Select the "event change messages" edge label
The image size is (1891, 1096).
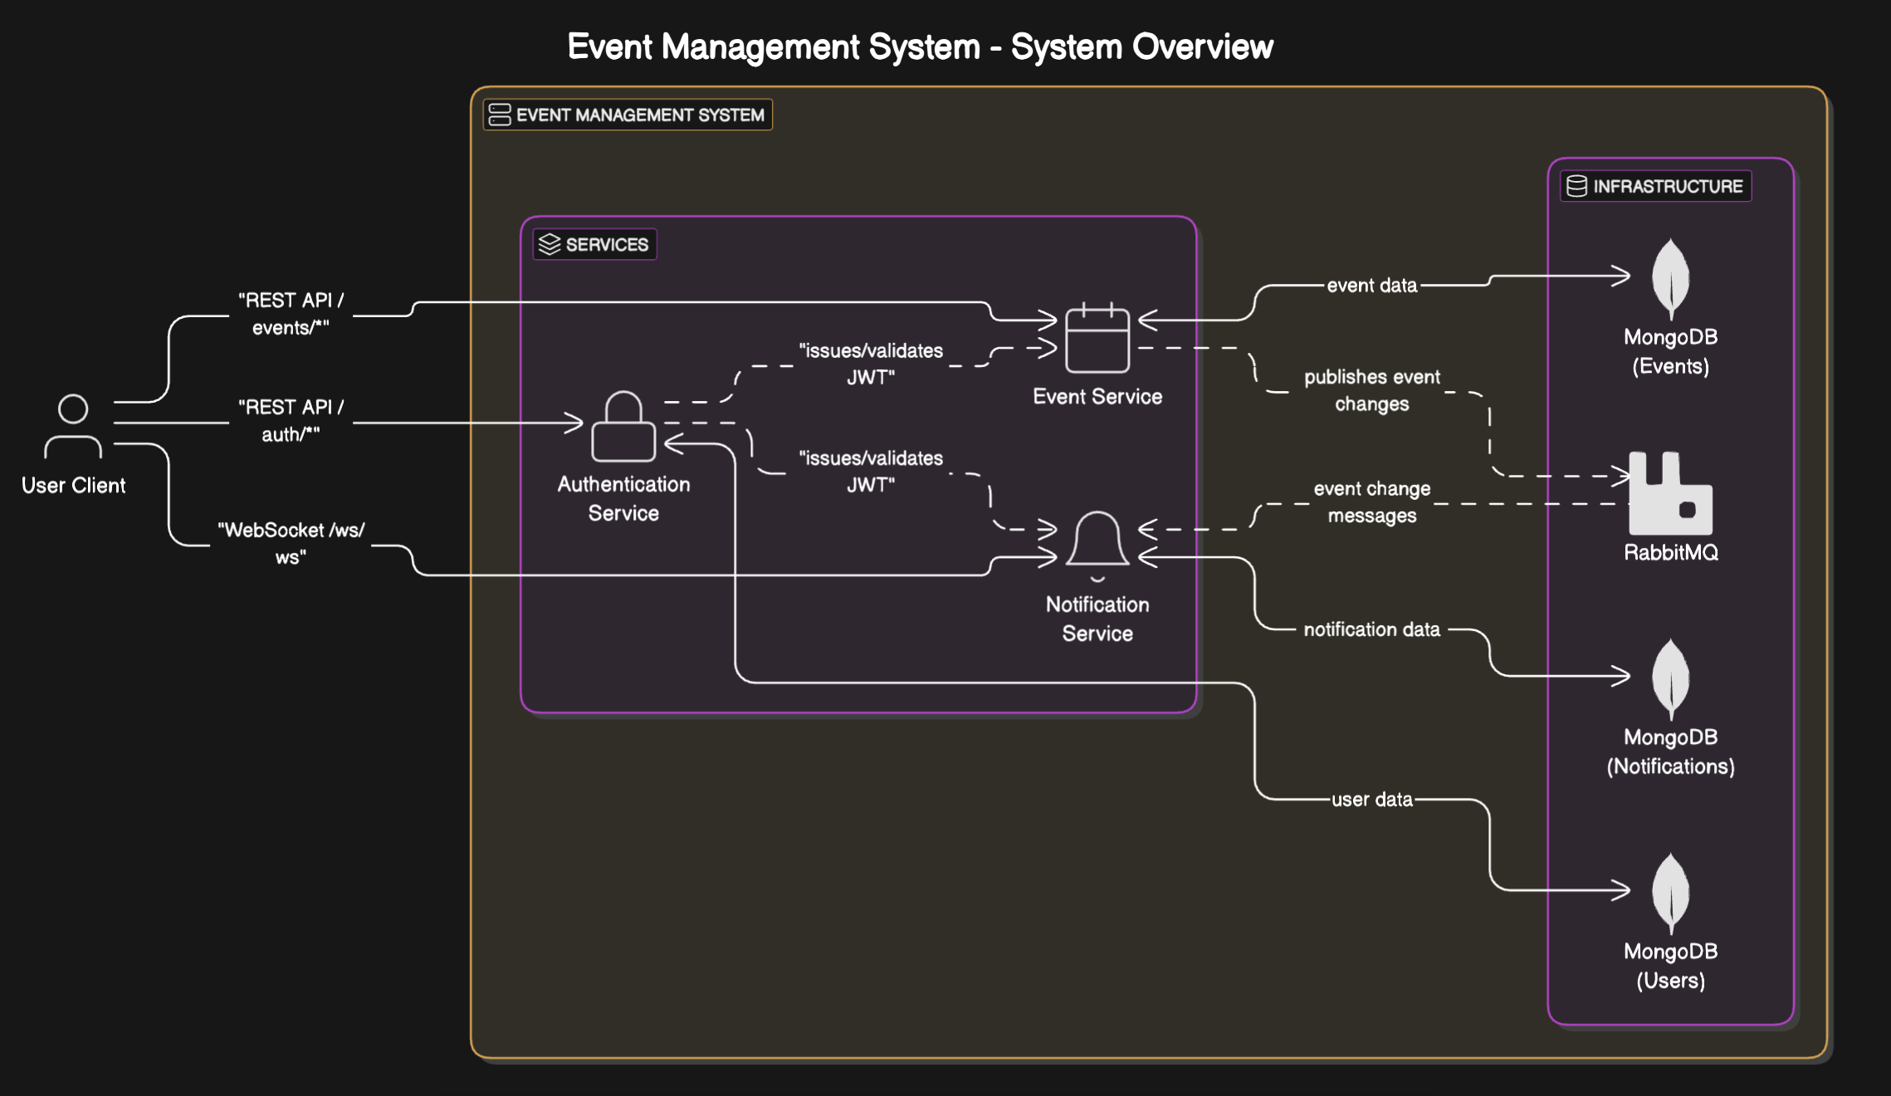point(1372,502)
